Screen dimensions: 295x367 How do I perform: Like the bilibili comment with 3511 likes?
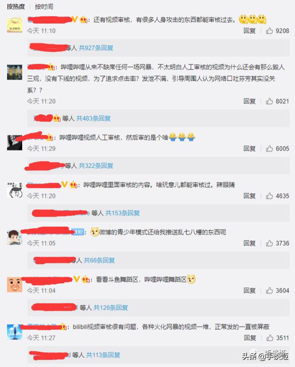(x=270, y=338)
